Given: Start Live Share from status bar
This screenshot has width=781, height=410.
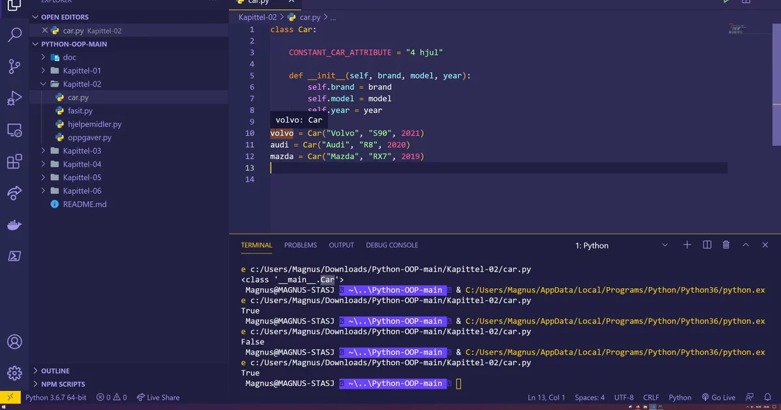Looking at the screenshot, I should [158, 397].
